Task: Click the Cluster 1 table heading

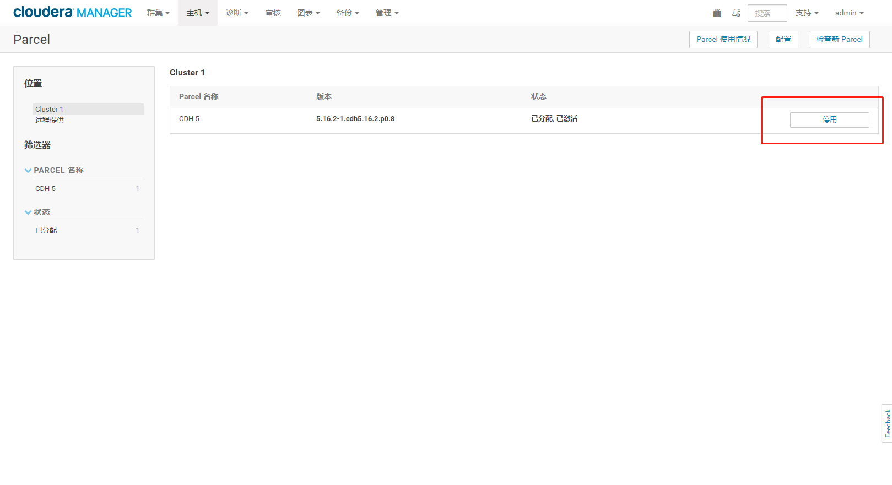Action: coord(187,73)
